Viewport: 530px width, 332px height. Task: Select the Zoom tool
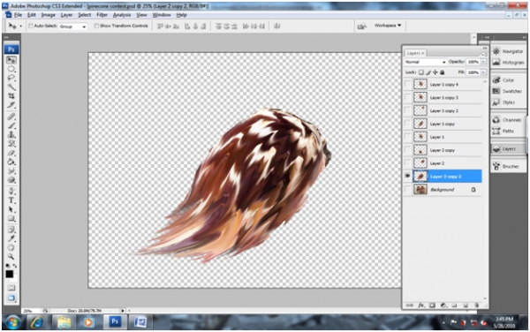pyautogui.click(x=11, y=257)
